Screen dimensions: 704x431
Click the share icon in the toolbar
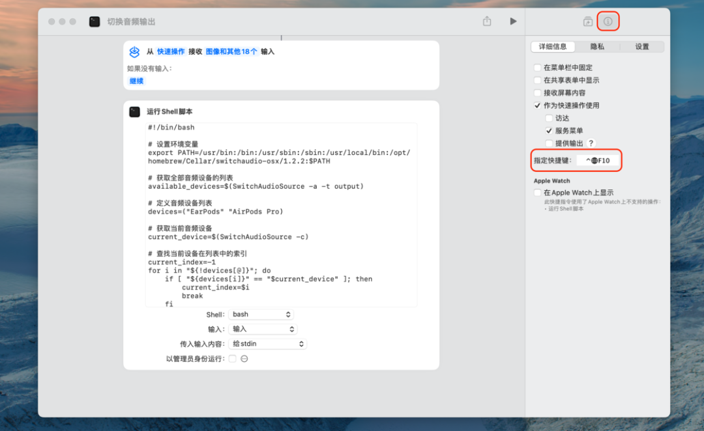point(487,21)
